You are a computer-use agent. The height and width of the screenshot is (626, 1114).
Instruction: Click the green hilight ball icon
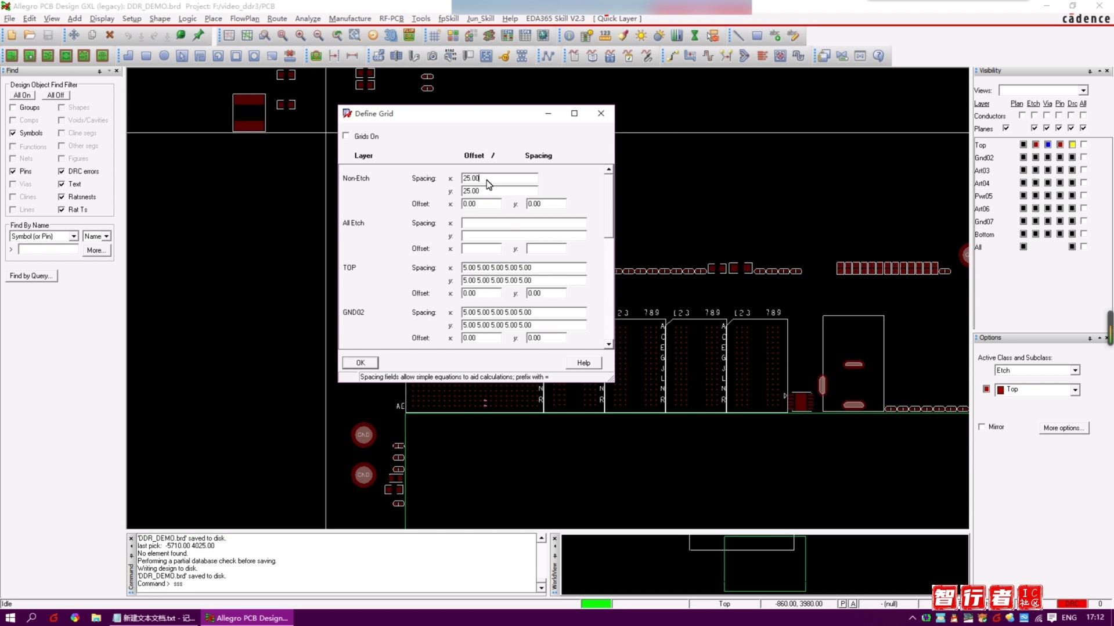[x=181, y=35]
